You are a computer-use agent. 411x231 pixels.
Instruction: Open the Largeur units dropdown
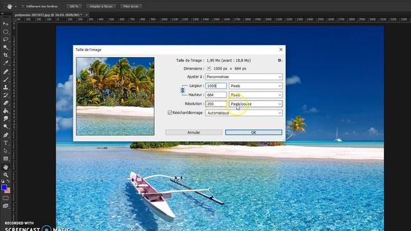(x=256, y=85)
